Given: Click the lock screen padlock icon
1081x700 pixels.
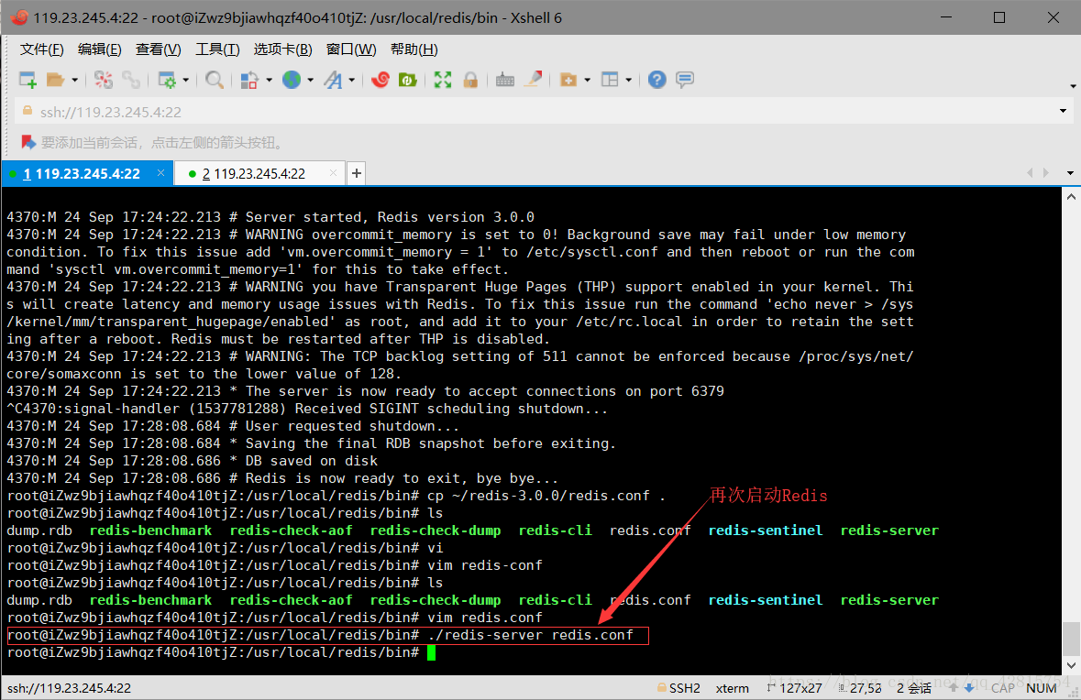Looking at the screenshot, I should pos(470,80).
